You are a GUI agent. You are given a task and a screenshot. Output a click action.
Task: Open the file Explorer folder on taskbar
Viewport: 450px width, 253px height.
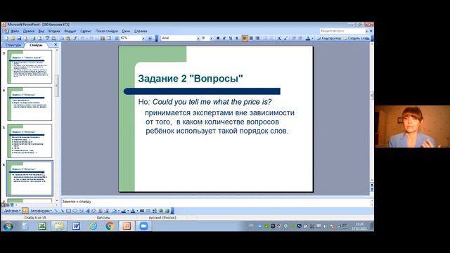59,226
